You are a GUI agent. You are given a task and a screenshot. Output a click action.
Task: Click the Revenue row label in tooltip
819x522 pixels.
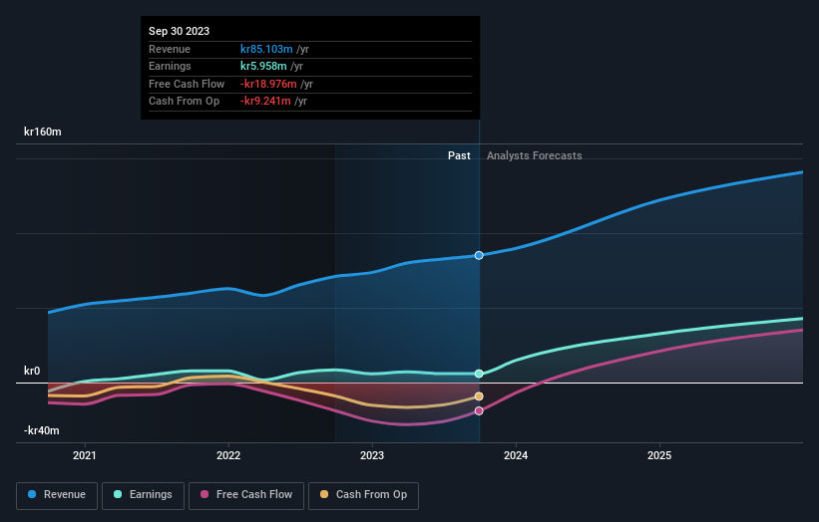click(x=170, y=49)
